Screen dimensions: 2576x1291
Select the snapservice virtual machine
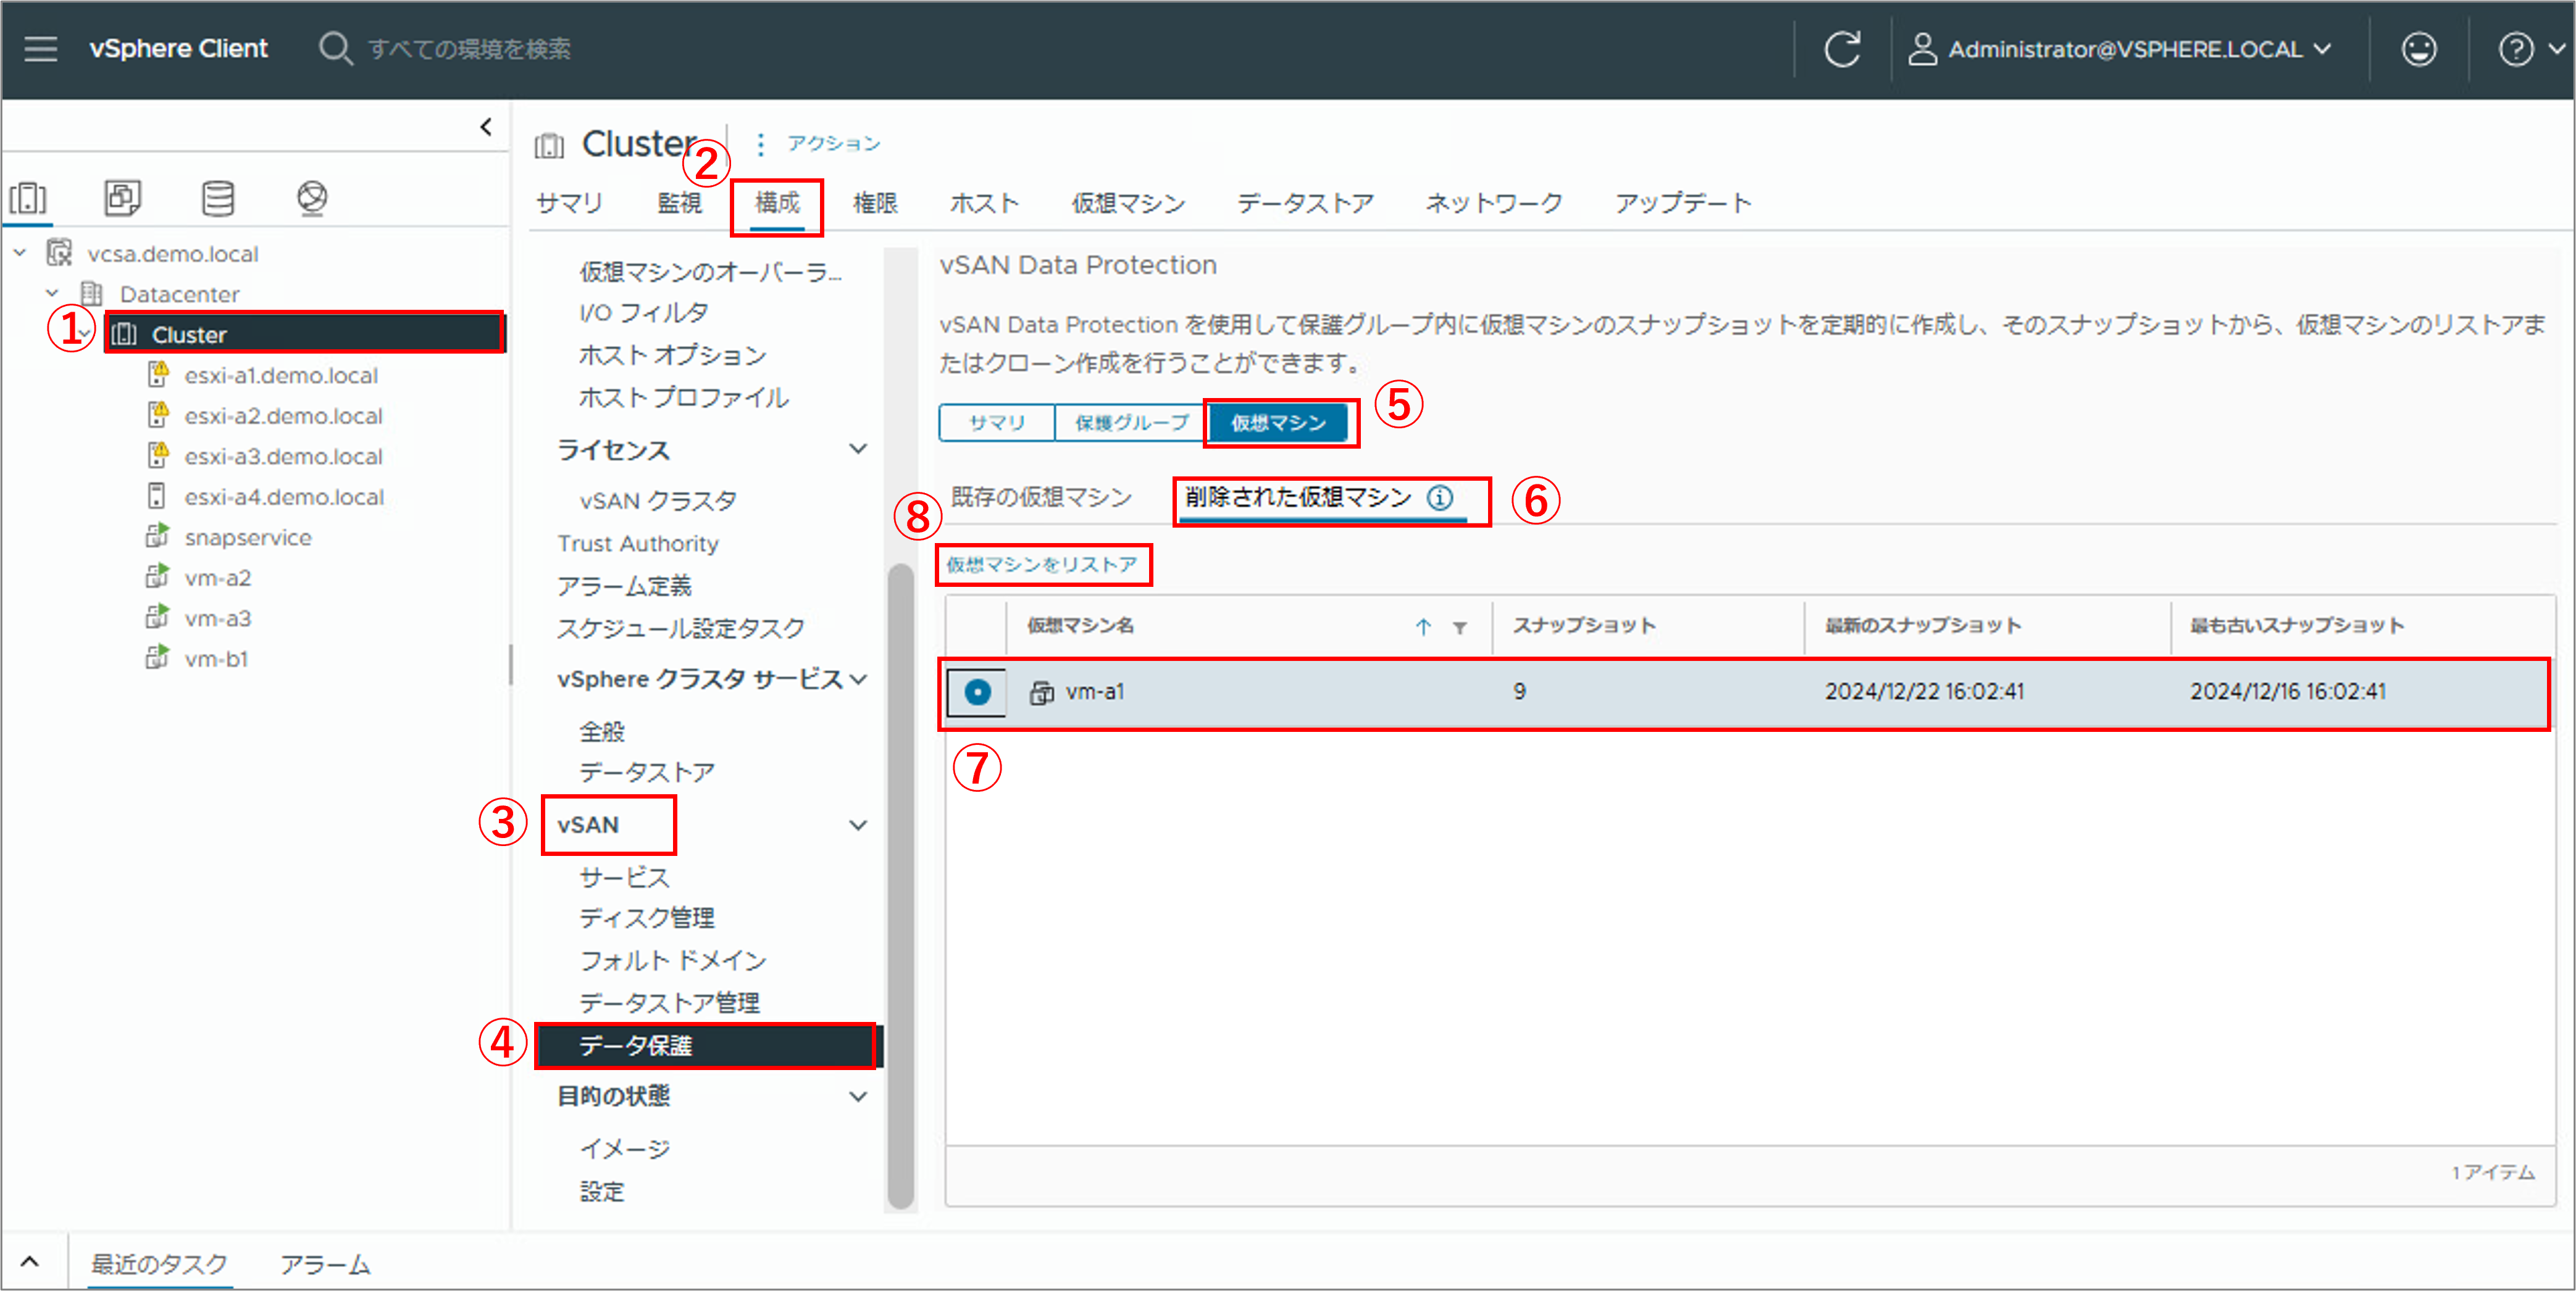[248, 538]
